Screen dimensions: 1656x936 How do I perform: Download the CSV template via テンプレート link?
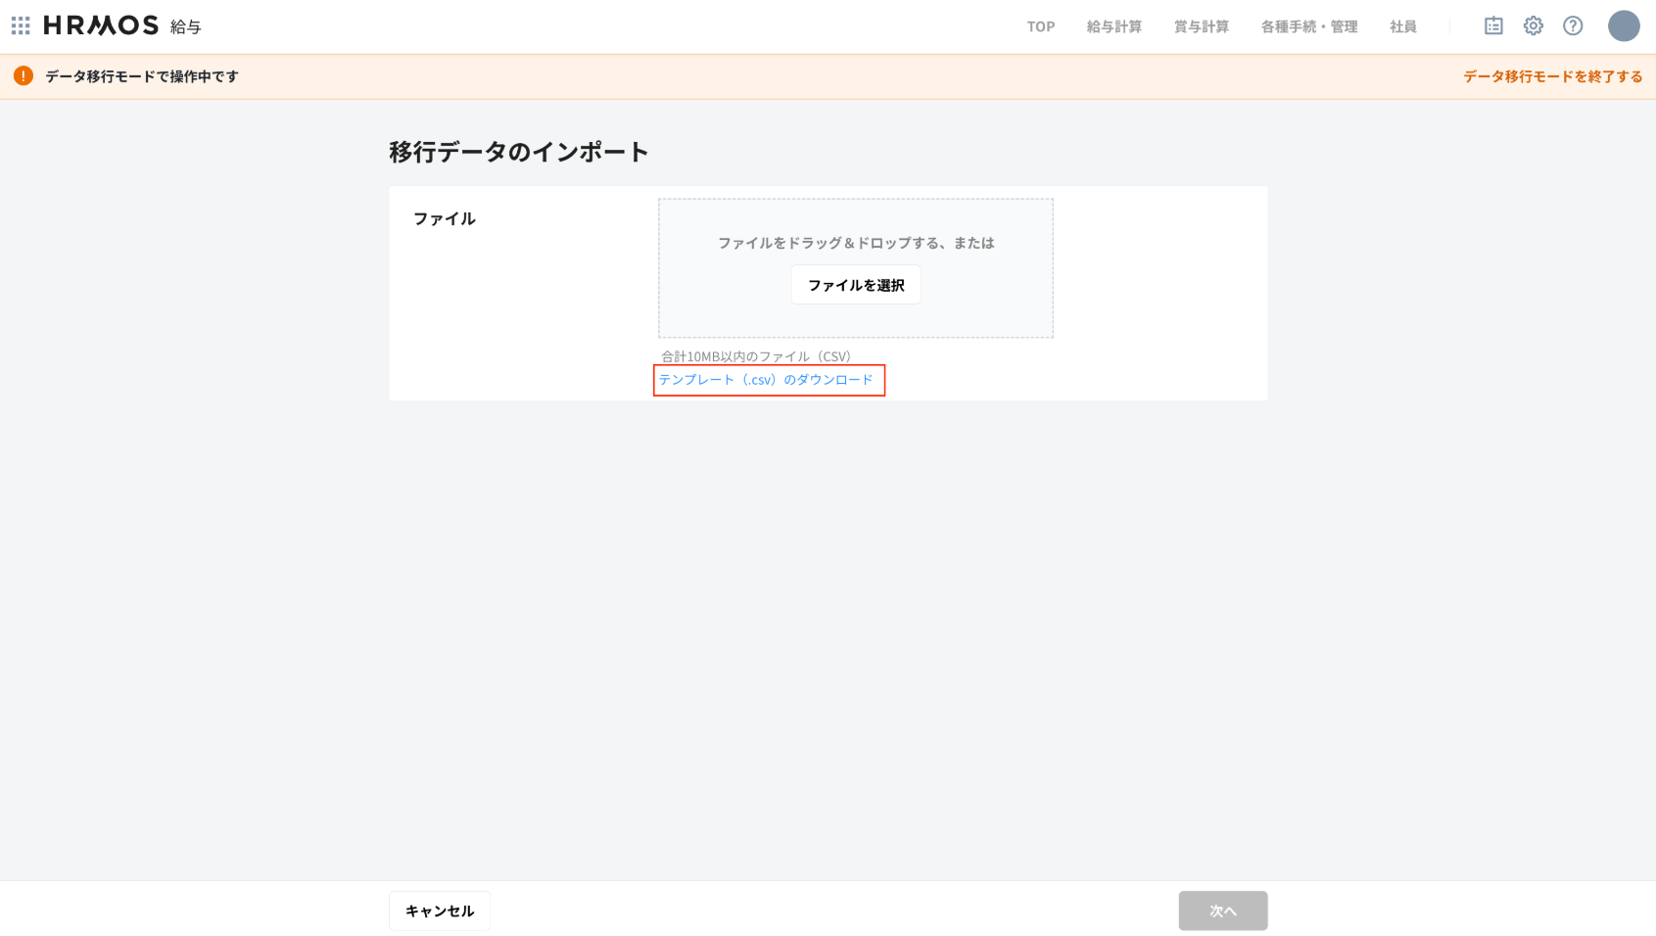click(x=766, y=380)
